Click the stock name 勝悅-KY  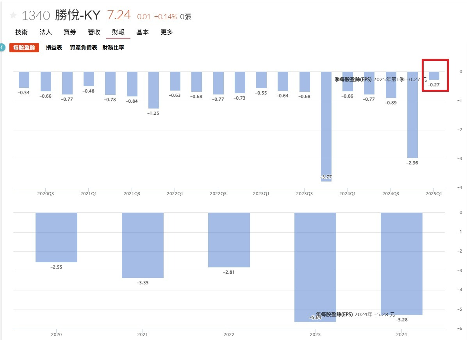click(77, 15)
